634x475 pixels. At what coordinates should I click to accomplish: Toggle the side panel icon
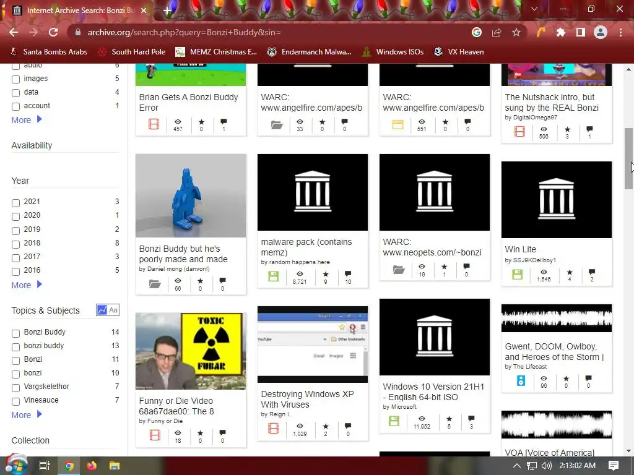(581, 32)
